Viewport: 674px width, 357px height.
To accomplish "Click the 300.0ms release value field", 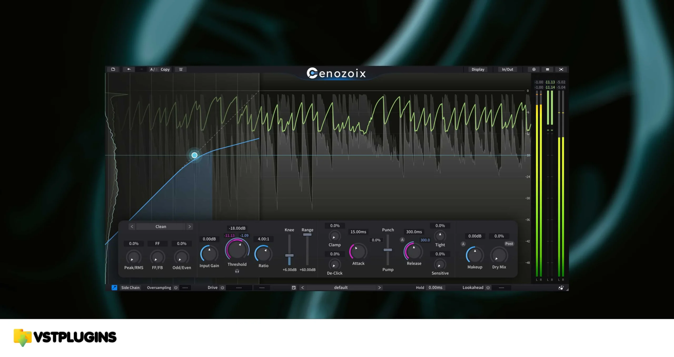I will click(414, 232).
